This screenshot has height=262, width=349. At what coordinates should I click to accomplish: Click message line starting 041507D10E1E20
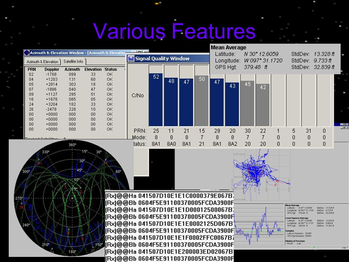coord(169,252)
